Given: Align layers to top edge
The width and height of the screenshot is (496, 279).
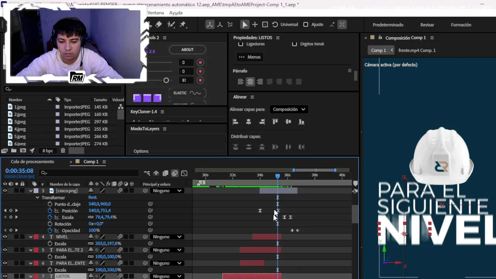Looking at the screenshot, I should pyautogui.click(x=275, y=122).
